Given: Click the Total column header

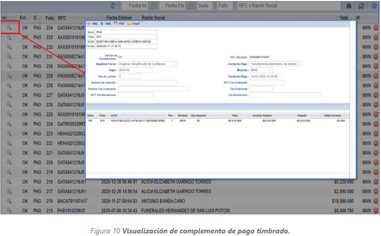Looking at the screenshot, I should point(344,18).
